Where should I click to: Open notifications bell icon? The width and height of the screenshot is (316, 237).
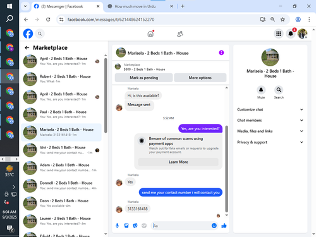click(x=291, y=33)
